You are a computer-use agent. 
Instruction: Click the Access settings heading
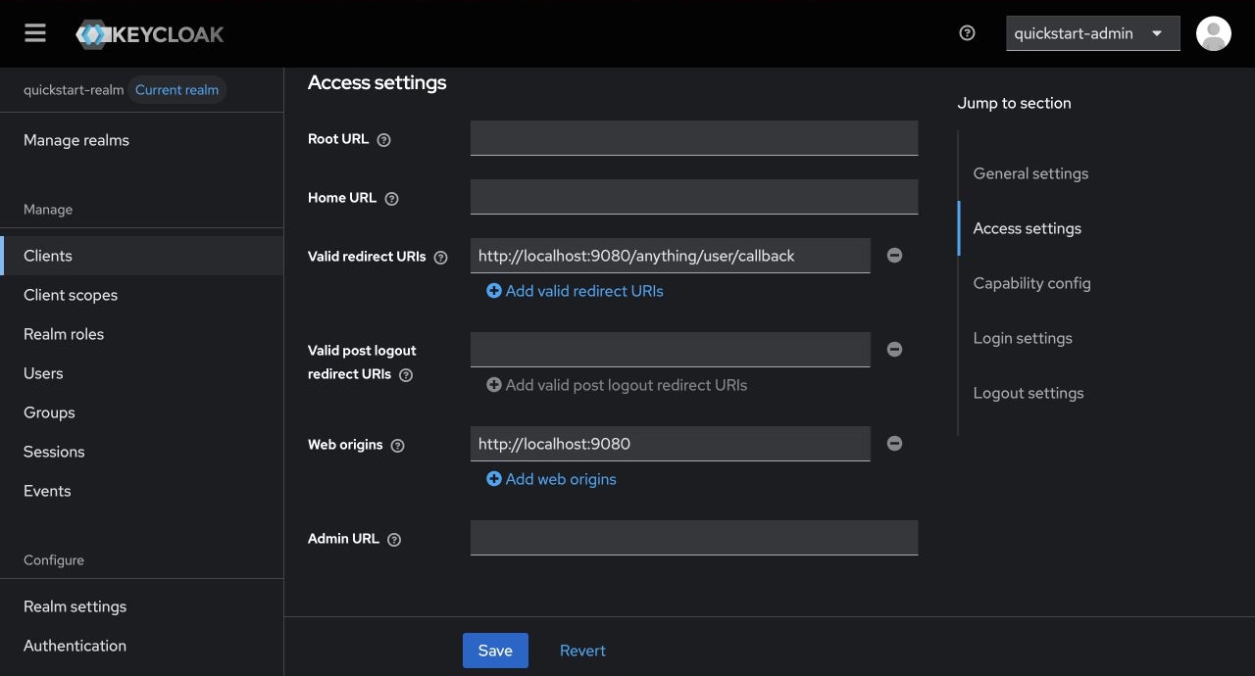pos(377,83)
